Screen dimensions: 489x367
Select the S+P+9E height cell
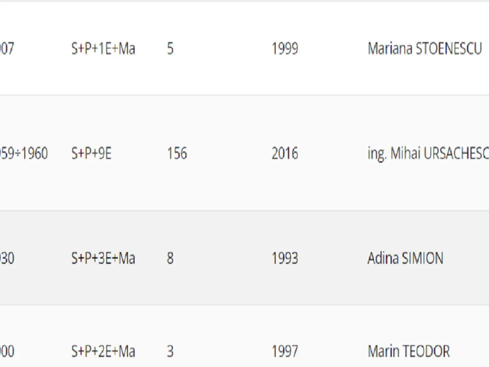tap(91, 154)
